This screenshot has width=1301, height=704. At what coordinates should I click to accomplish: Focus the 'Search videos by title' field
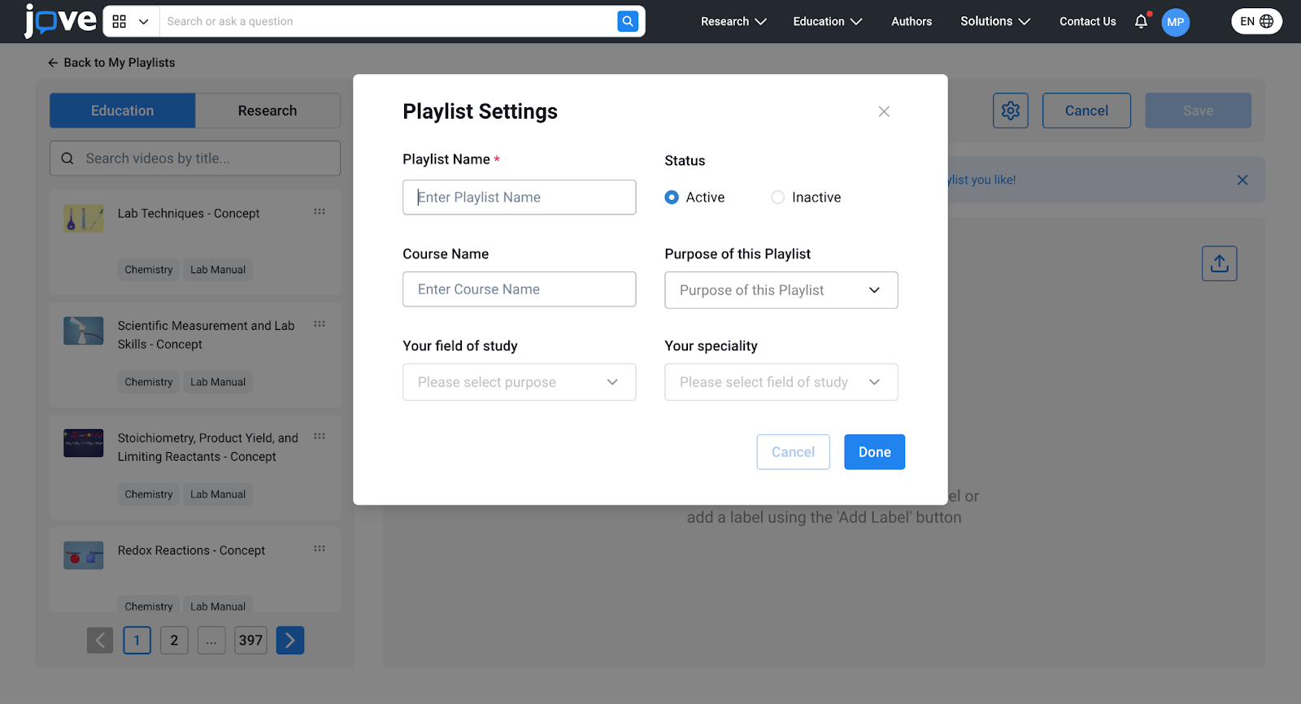pyautogui.click(x=195, y=159)
